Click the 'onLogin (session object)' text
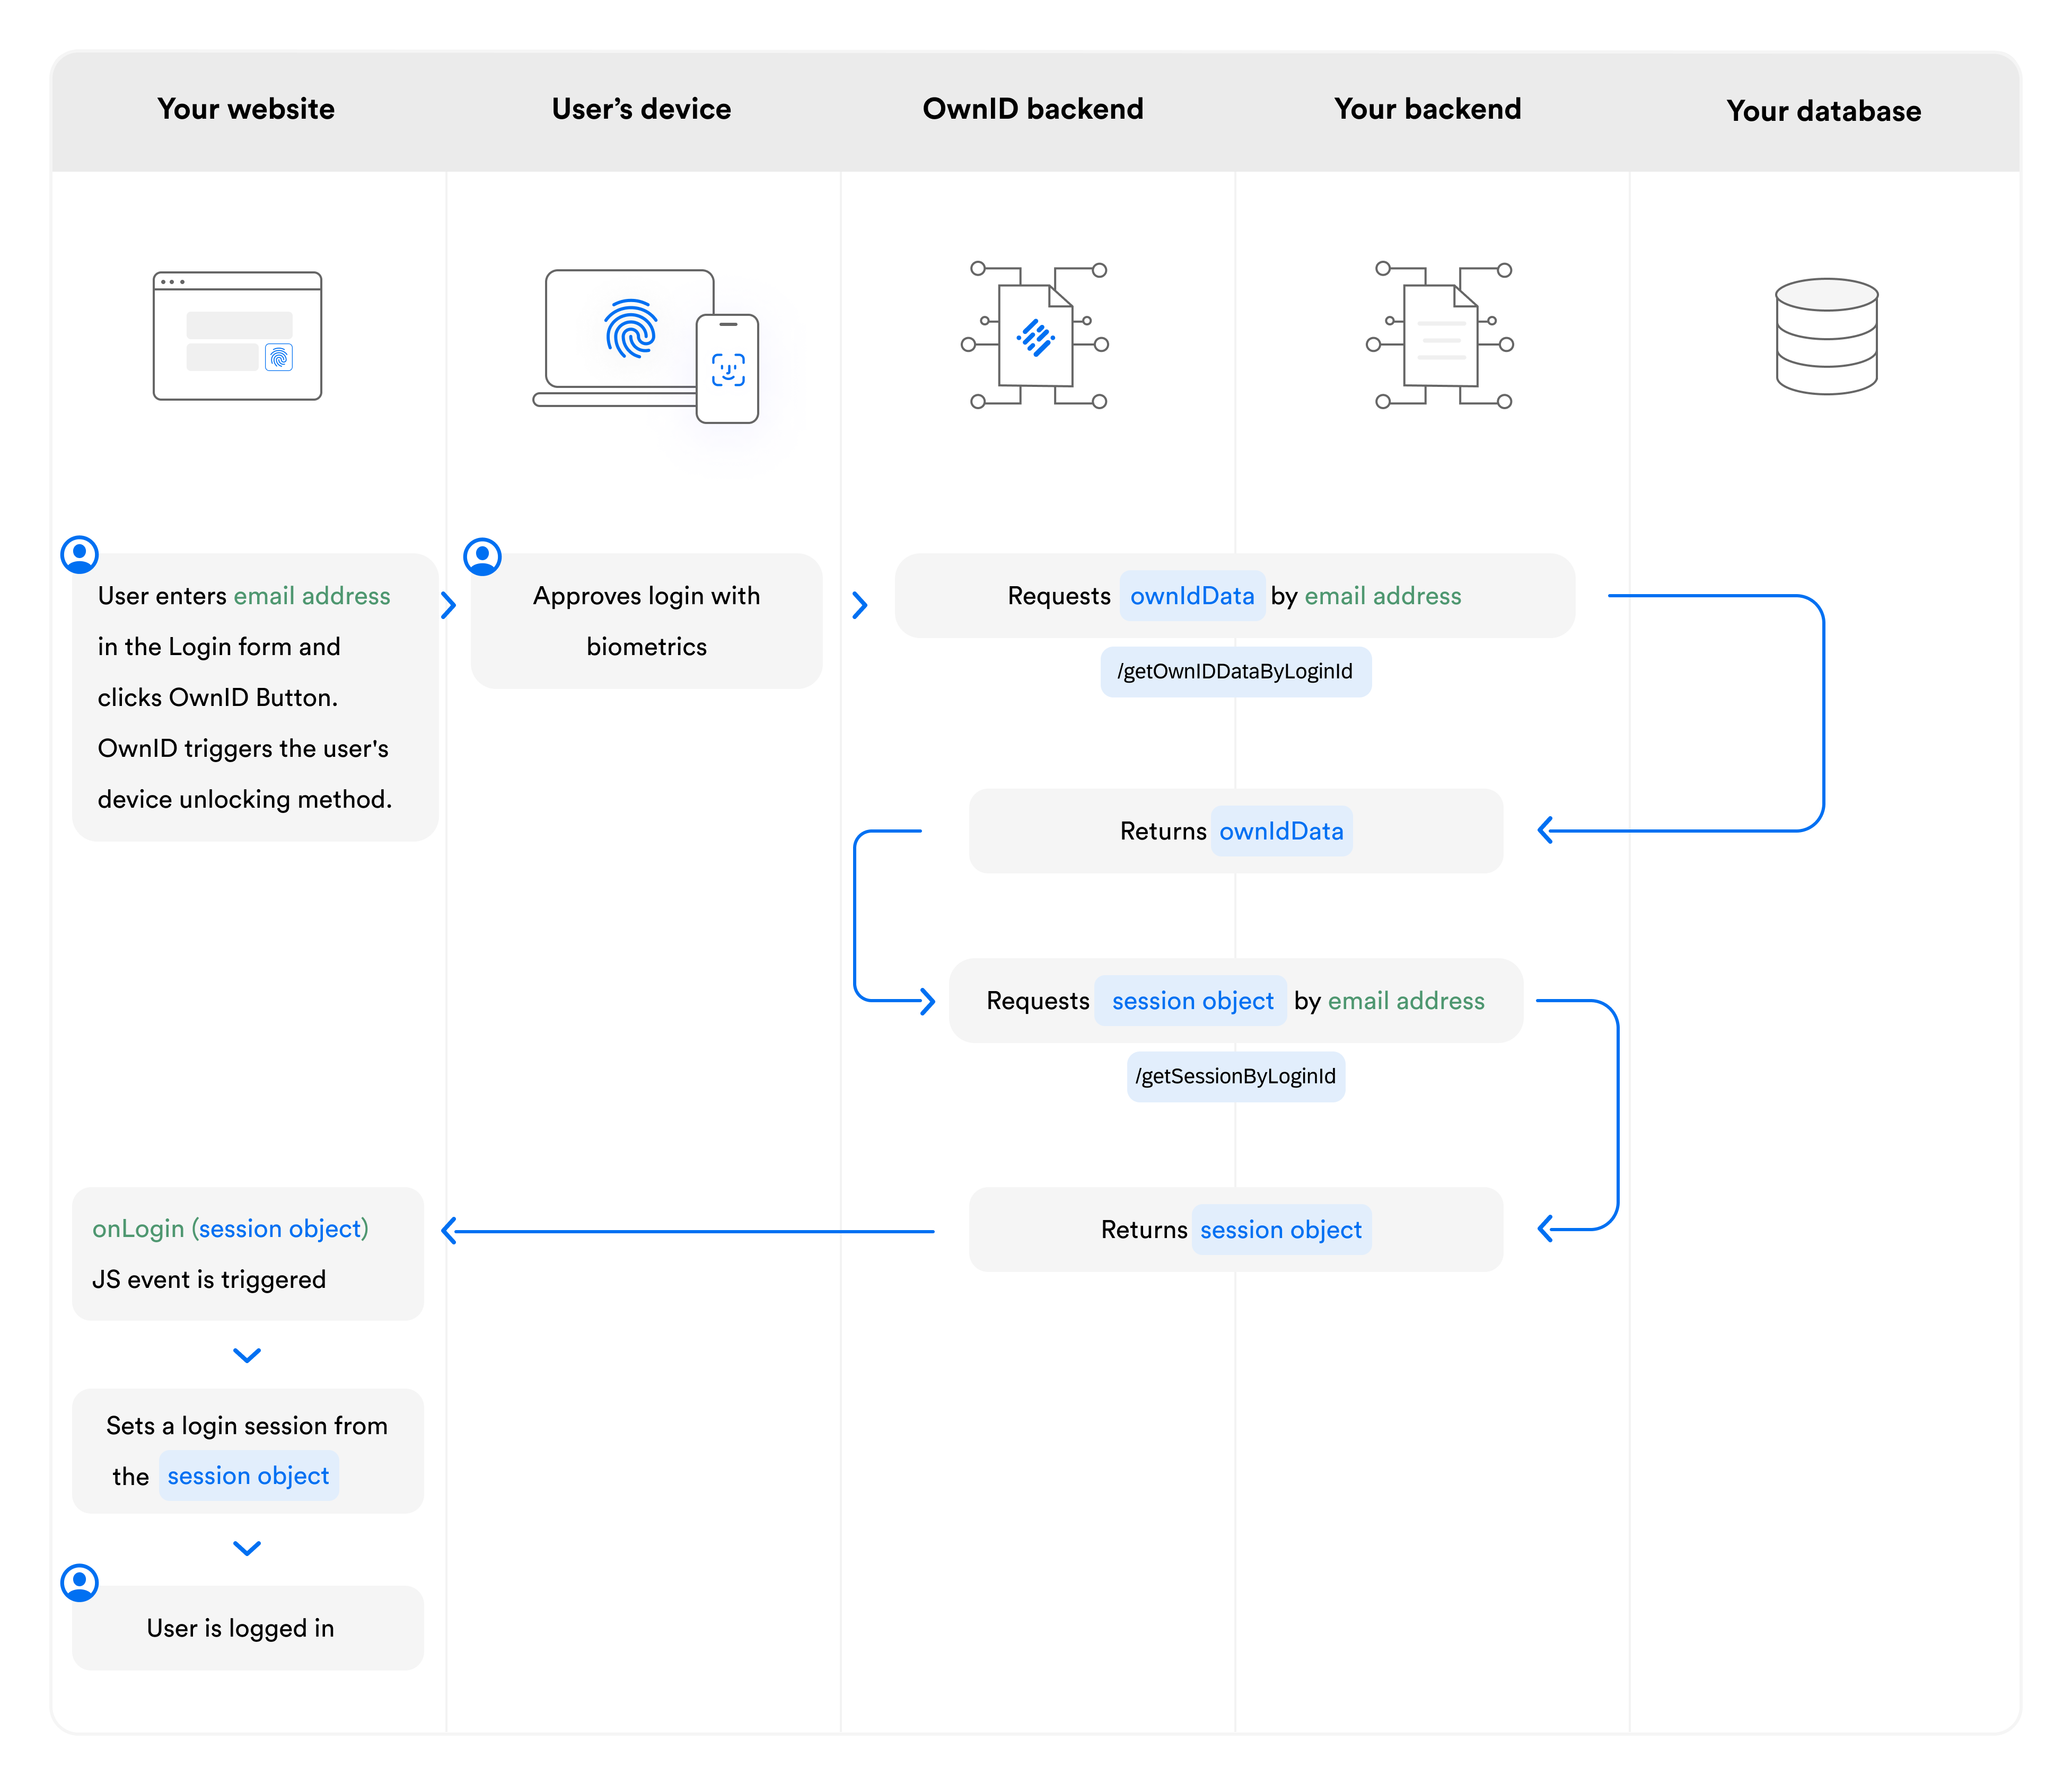This screenshot has width=2072, height=1785. pos(230,1229)
